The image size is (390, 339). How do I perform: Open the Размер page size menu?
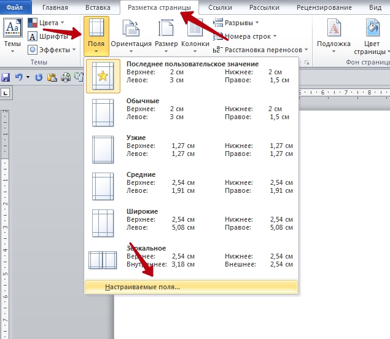(x=166, y=35)
